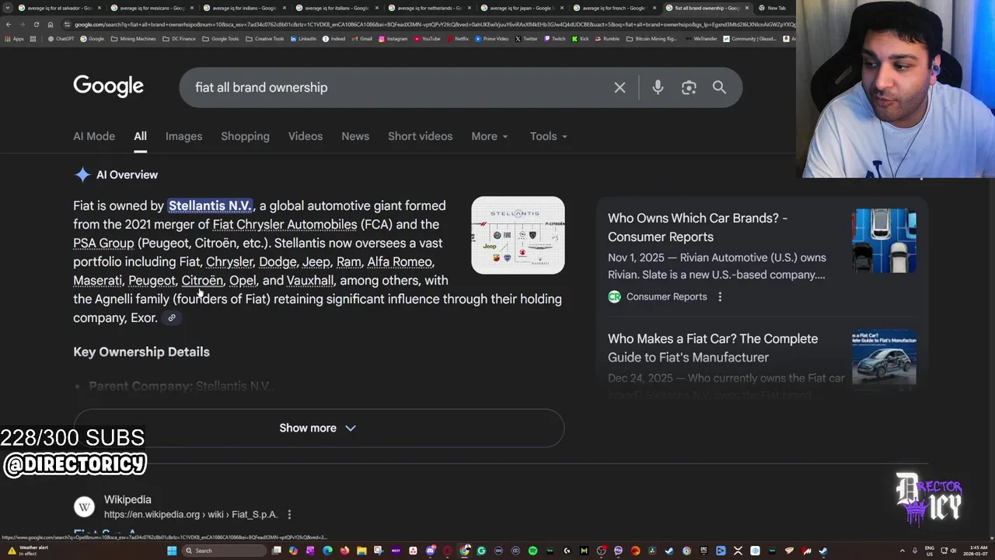This screenshot has width=995, height=560.
Task: Open Spotify from the taskbar
Action: [532, 551]
